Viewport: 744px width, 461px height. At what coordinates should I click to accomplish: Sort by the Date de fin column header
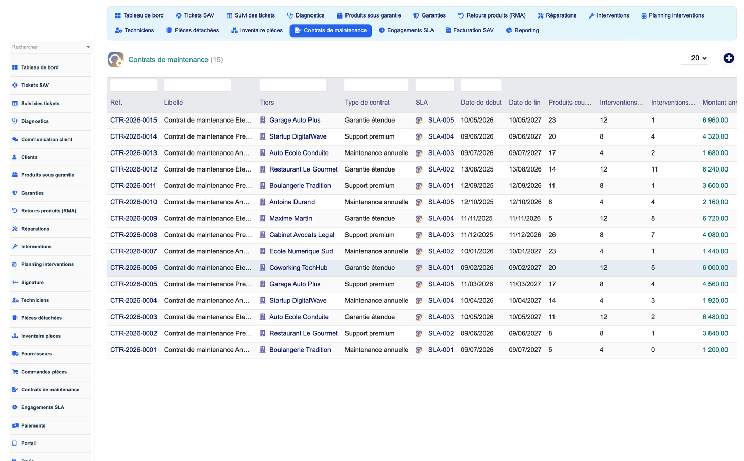525,103
